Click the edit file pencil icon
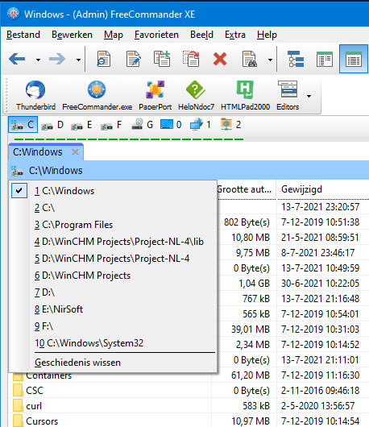 point(134,59)
